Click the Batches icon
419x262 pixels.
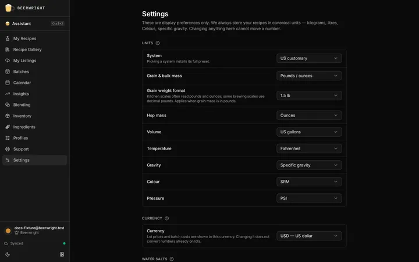(8, 72)
